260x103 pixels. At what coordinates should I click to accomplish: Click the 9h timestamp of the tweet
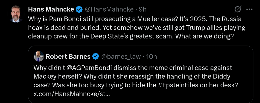click(143, 9)
